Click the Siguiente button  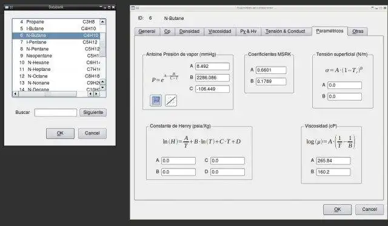pos(93,112)
